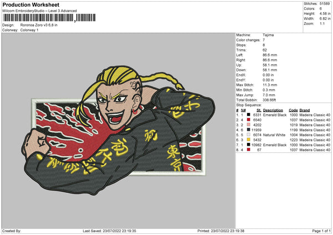Viewport: 333px width, 235px height.
Task: Click the red swatch with 67 stitches
Action: click(x=249, y=150)
